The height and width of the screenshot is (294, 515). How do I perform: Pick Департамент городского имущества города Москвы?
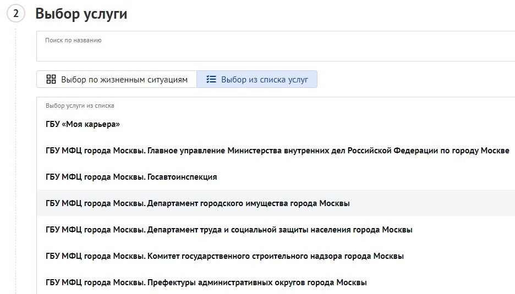click(276, 203)
